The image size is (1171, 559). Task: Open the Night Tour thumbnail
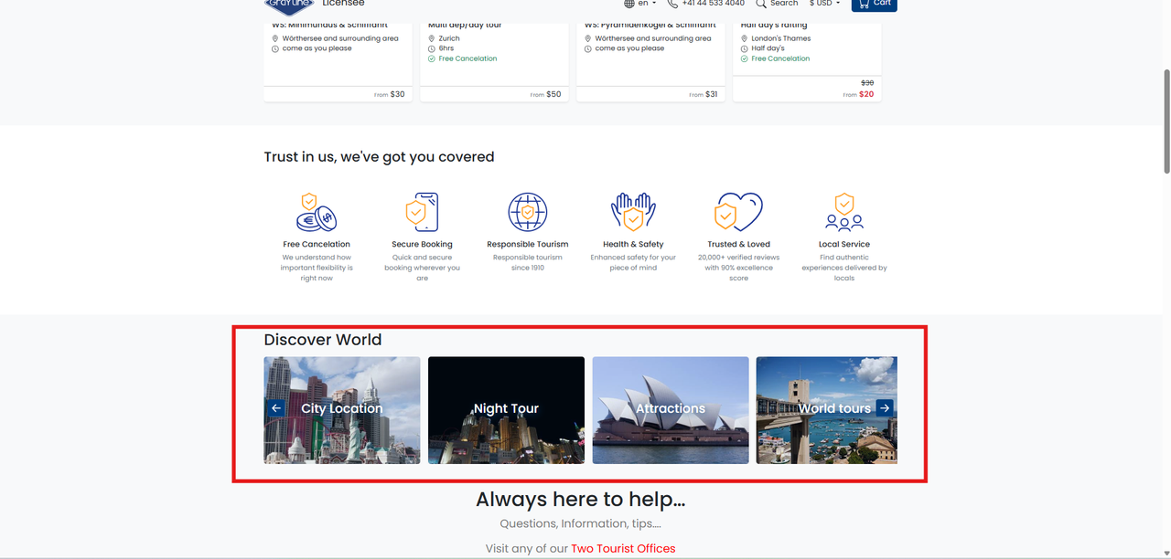(506, 410)
